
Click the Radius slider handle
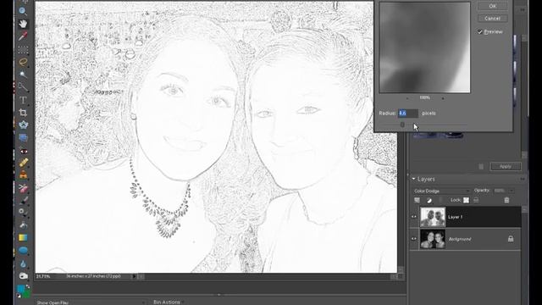pos(402,125)
